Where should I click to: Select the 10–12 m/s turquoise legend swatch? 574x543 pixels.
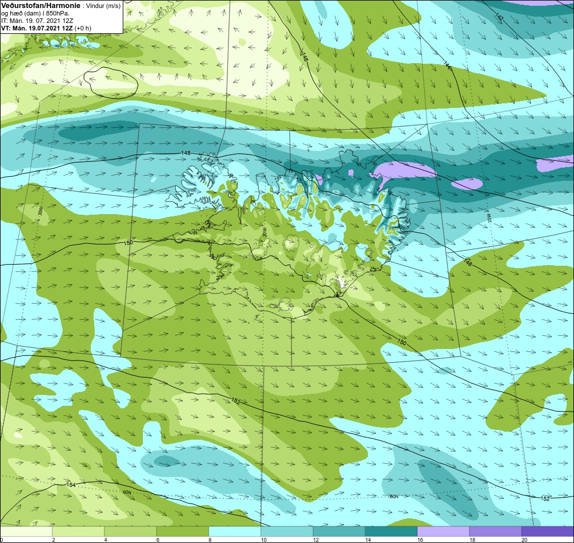tap(286, 531)
